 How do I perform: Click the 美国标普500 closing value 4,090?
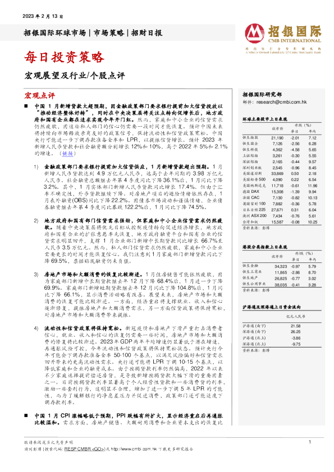(278, 179)
